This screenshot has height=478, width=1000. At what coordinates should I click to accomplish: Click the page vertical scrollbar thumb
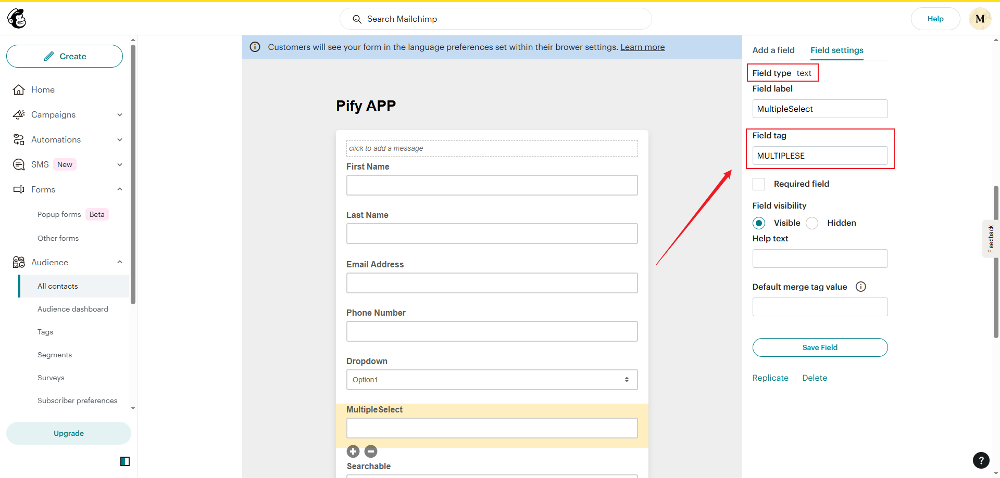(996, 262)
